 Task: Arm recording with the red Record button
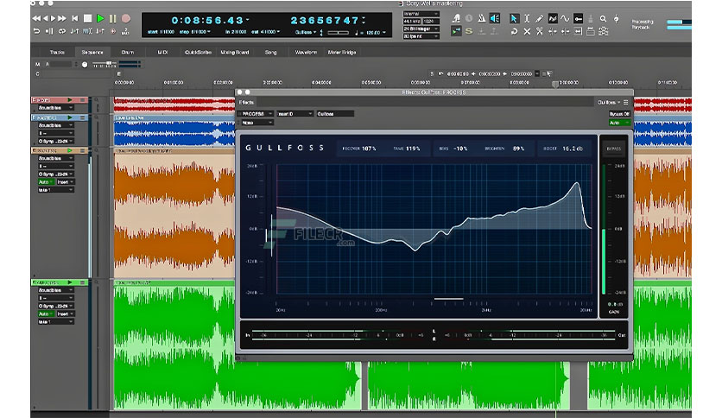pos(126,18)
